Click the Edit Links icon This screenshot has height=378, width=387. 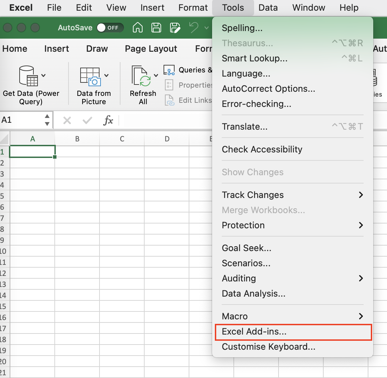(169, 100)
